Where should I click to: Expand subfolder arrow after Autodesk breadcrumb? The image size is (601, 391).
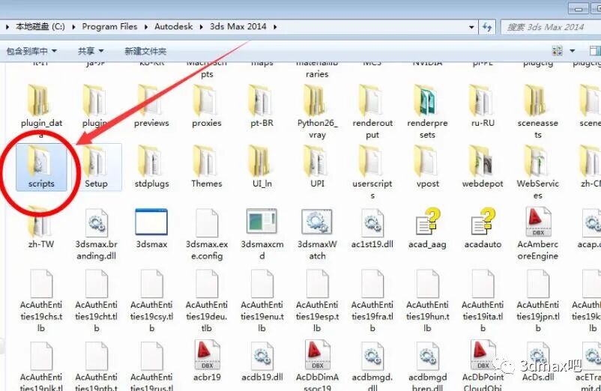tap(202, 27)
